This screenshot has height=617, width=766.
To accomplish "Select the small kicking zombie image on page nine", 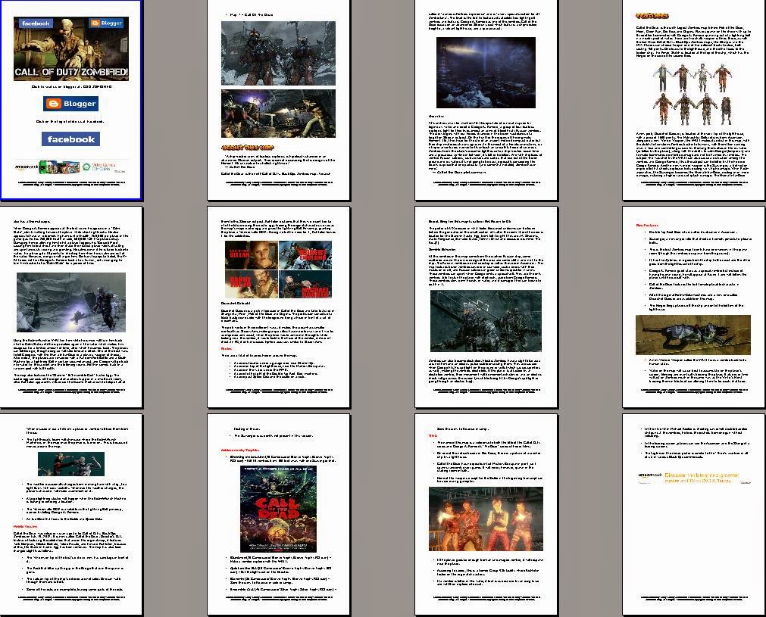I will pos(71,464).
